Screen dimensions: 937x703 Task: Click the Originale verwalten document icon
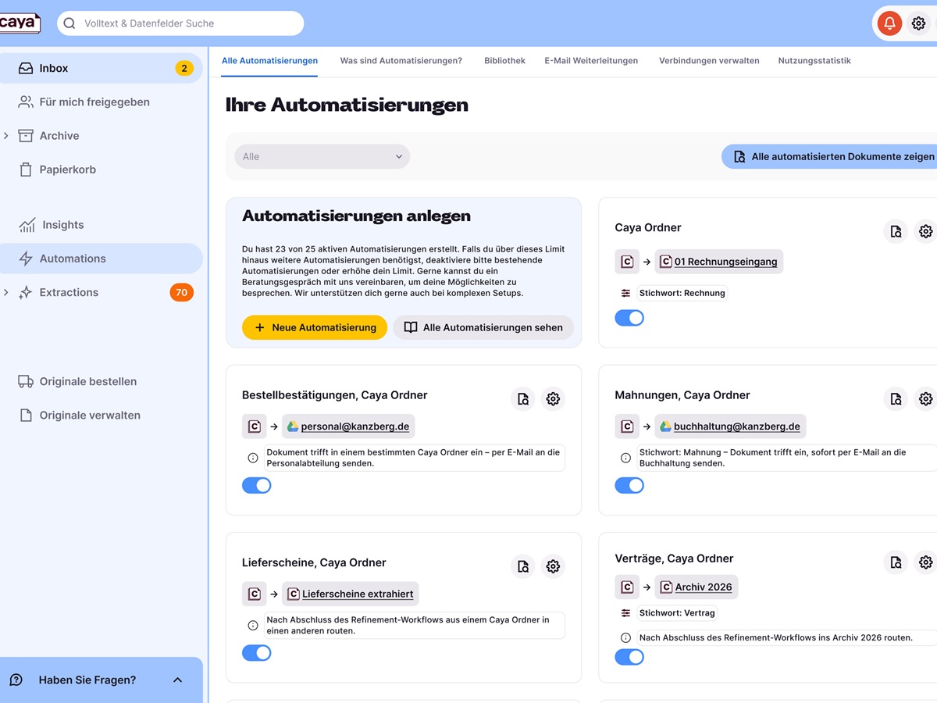coord(26,415)
